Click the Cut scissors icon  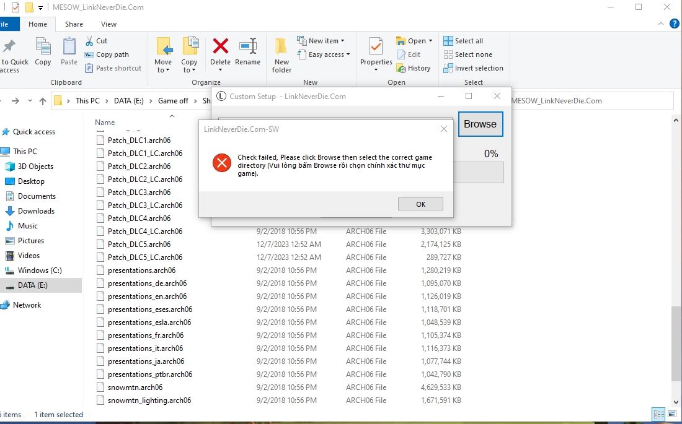(89, 41)
